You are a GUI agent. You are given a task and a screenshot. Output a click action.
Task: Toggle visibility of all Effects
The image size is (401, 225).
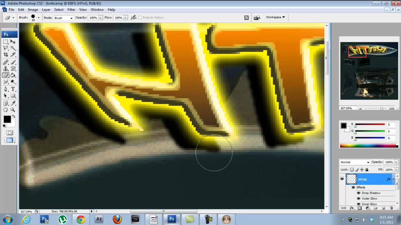(x=353, y=187)
